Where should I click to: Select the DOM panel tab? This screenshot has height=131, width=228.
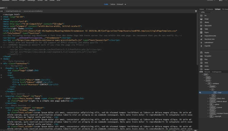(x=201, y=72)
